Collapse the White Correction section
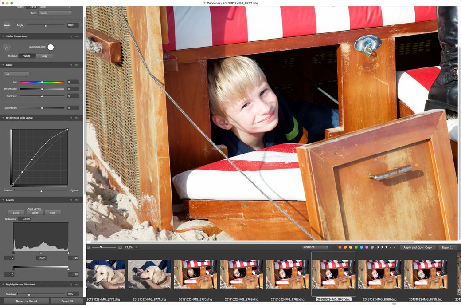 3,36
